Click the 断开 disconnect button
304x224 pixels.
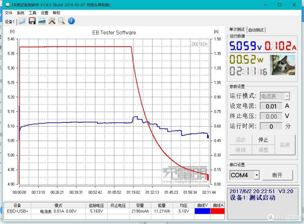click(278, 175)
